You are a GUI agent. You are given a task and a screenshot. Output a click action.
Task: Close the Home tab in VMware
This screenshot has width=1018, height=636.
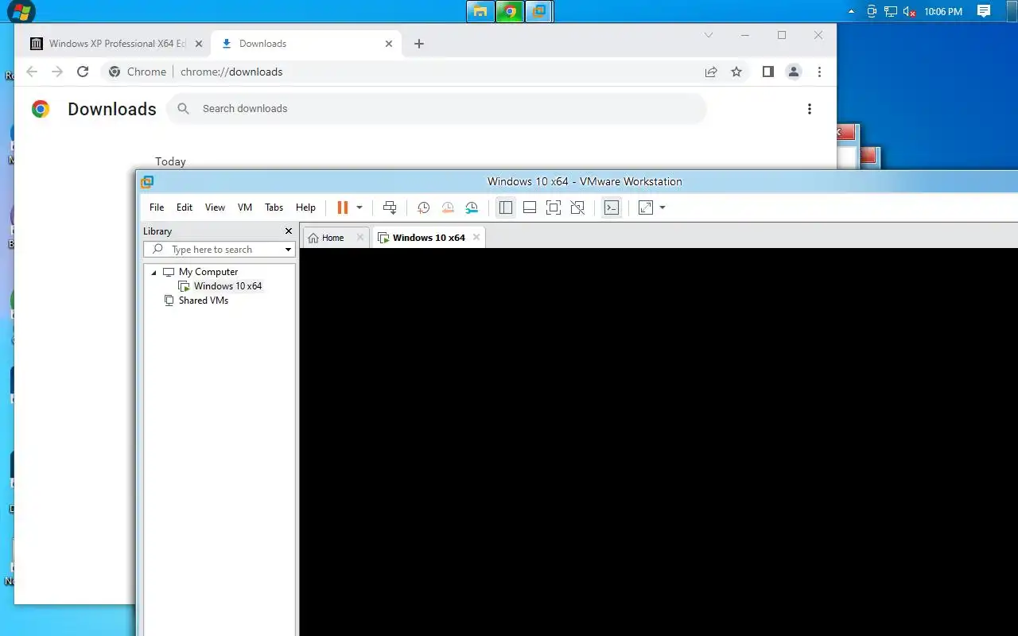[359, 237]
